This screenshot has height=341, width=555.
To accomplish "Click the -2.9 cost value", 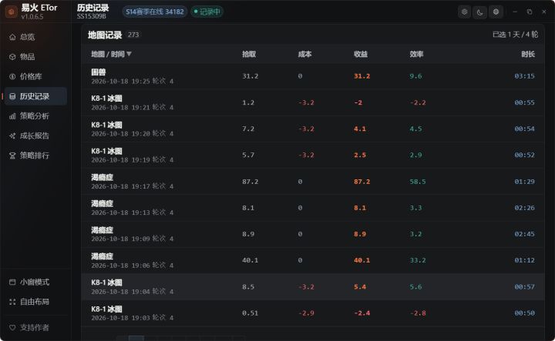I will click(x=306, y=313).
